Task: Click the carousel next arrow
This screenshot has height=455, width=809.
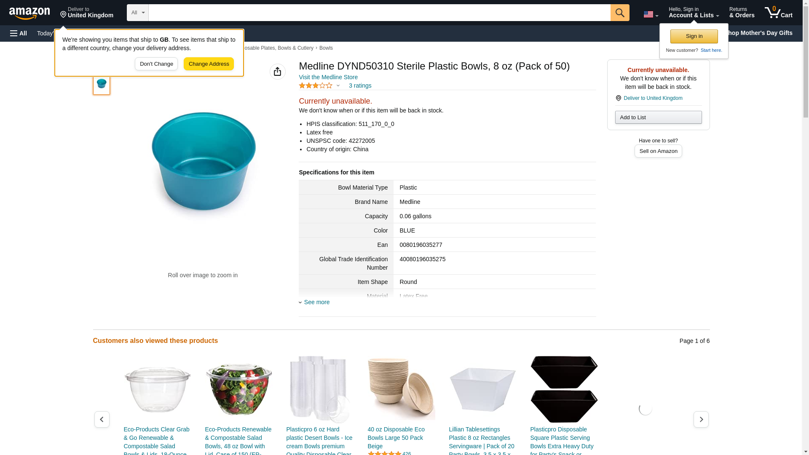Action: click(701, 419)
